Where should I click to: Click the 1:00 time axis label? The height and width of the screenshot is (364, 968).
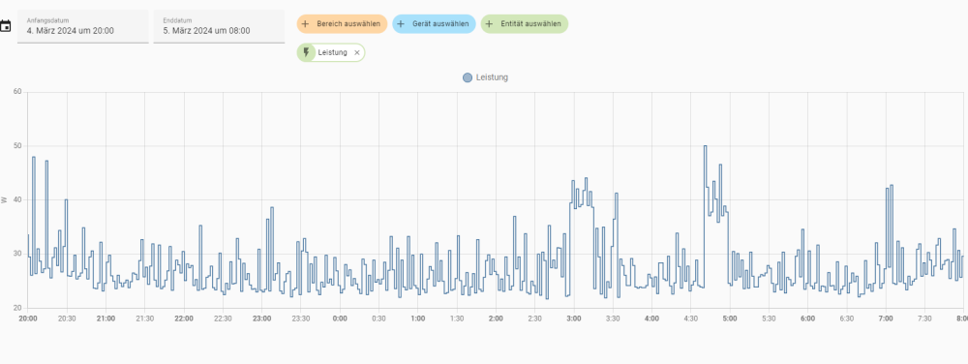pyautogui.click(x=418, y=318)
